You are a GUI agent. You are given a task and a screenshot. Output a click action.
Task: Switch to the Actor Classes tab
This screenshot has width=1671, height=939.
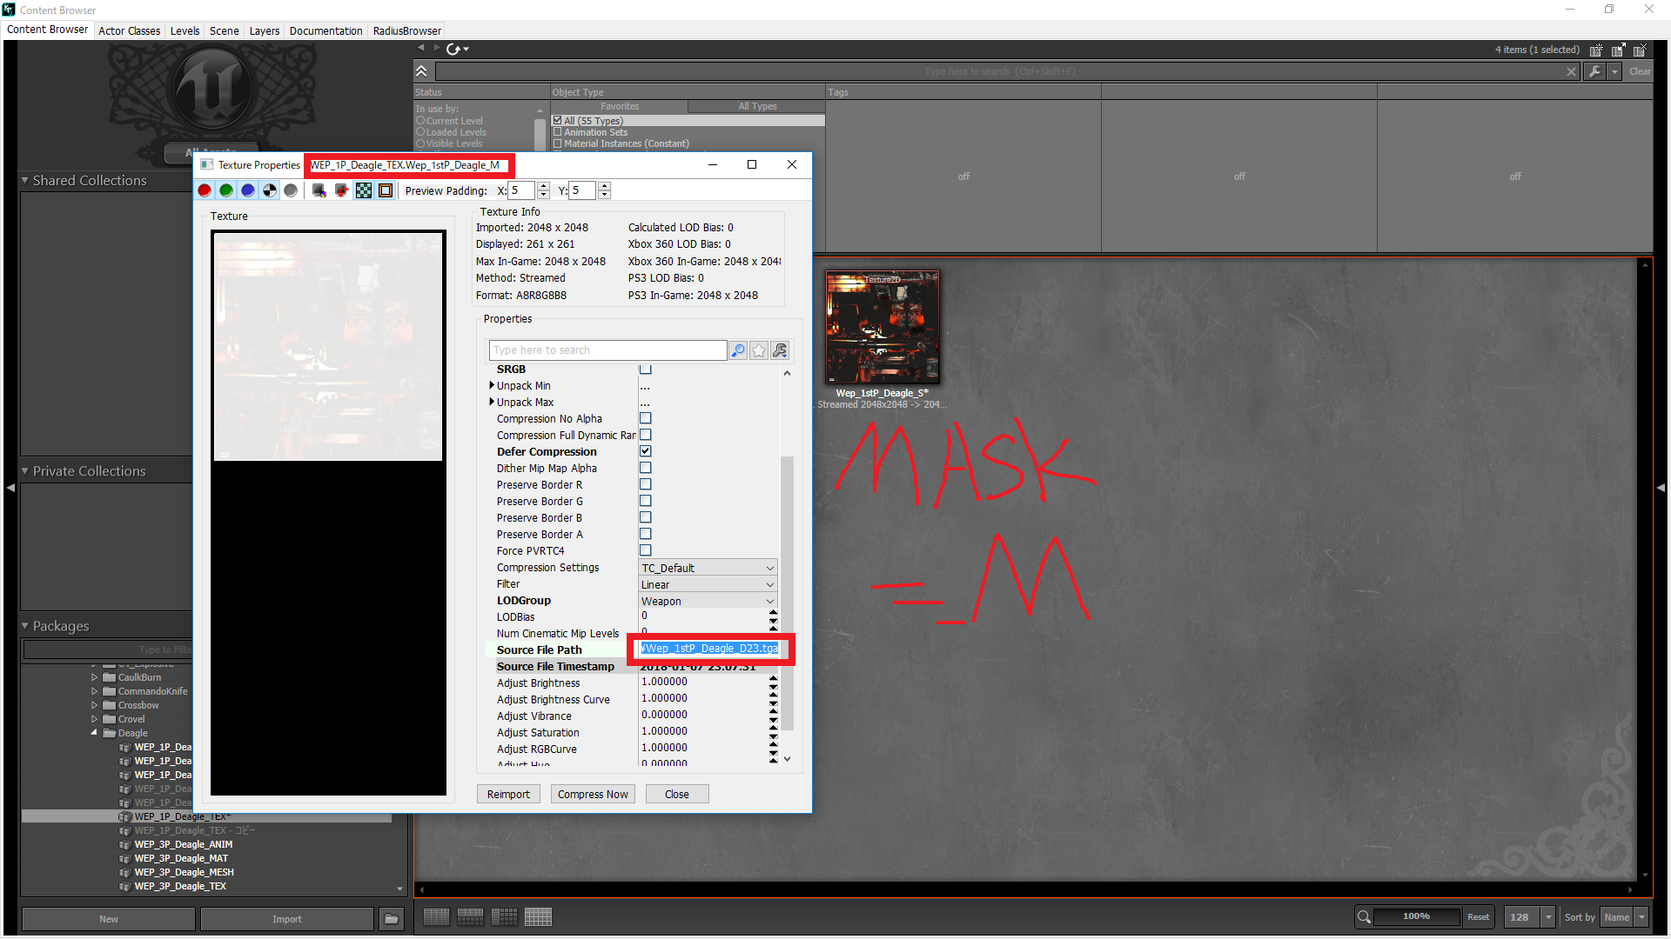(x=129, y=30)
